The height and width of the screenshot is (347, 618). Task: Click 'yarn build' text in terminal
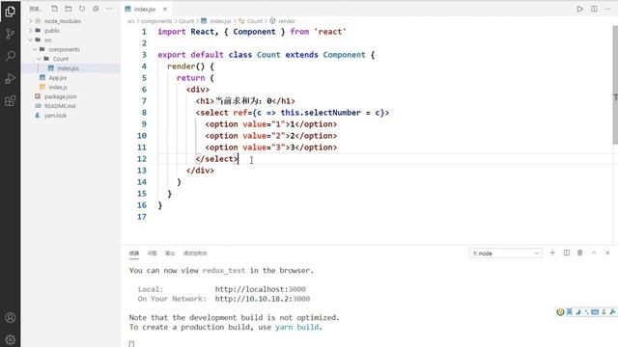click(x=297, y=327)
